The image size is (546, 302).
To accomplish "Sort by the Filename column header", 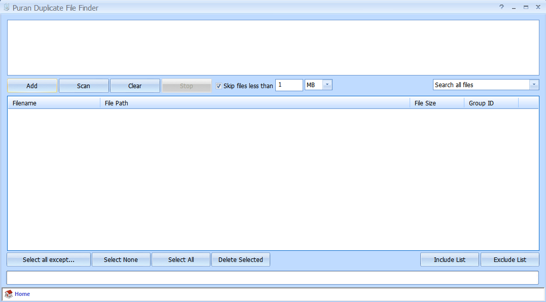I will 54,103.
